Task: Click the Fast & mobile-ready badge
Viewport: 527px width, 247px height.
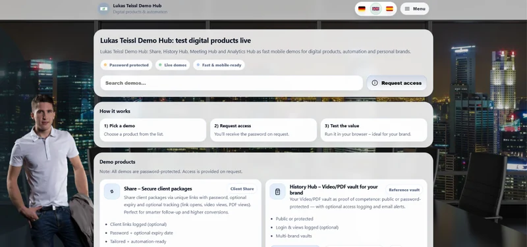Action: click(219, 65)
